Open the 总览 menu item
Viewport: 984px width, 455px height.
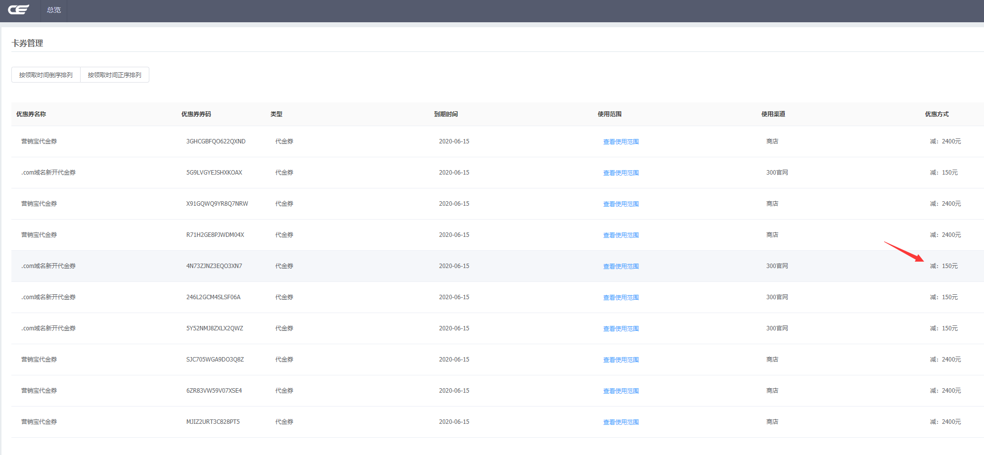(x=53, y=10)
